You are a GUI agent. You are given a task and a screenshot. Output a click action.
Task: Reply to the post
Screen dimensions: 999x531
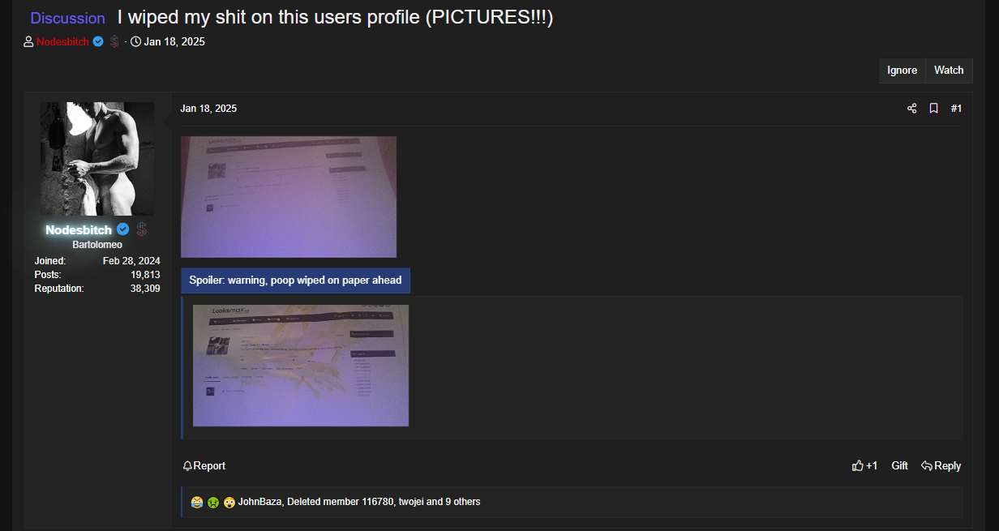[941, 466]
